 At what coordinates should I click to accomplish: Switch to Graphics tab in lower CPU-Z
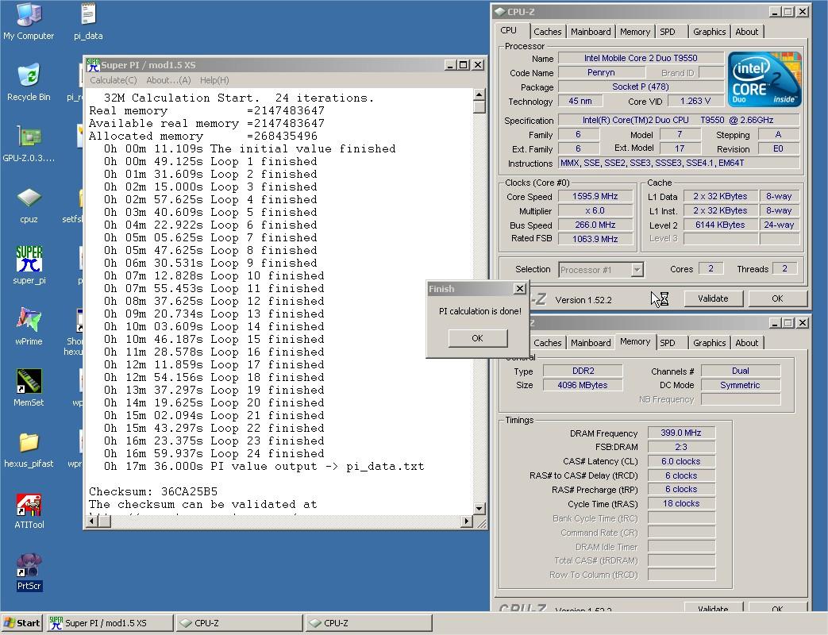point(709,343)
